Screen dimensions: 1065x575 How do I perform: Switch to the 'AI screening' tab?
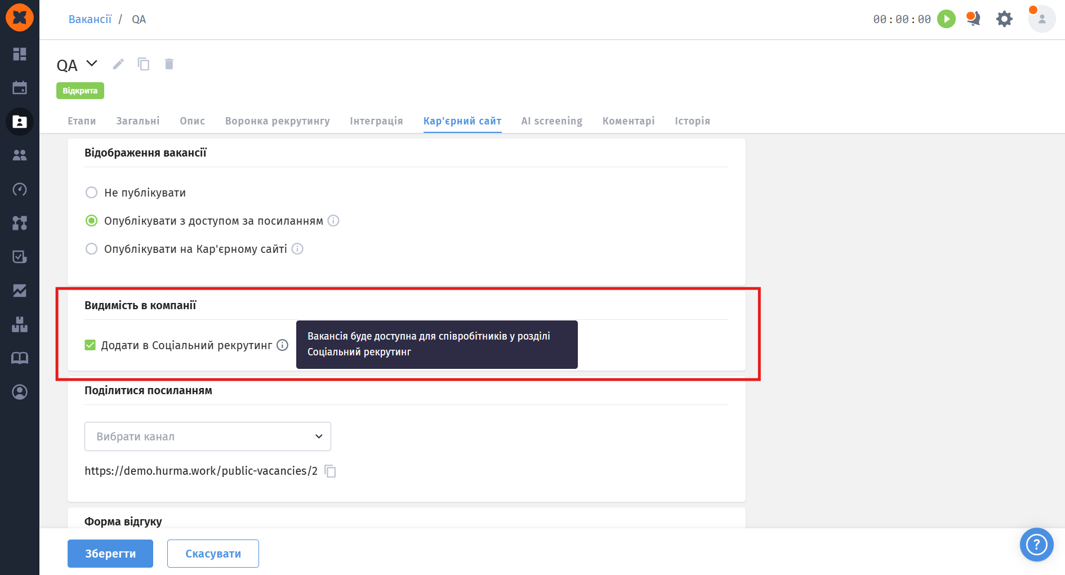click(552, 121)
